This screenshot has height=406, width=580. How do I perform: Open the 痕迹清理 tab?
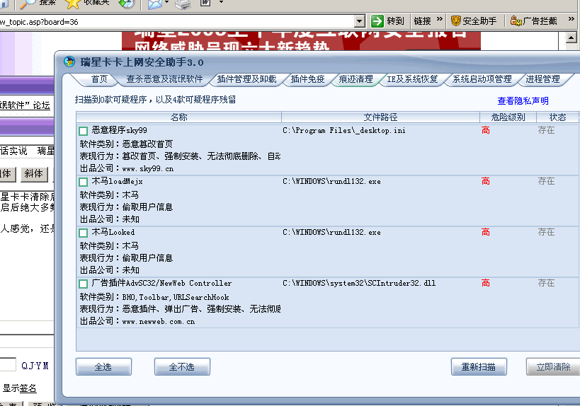(x=356, y=79)
